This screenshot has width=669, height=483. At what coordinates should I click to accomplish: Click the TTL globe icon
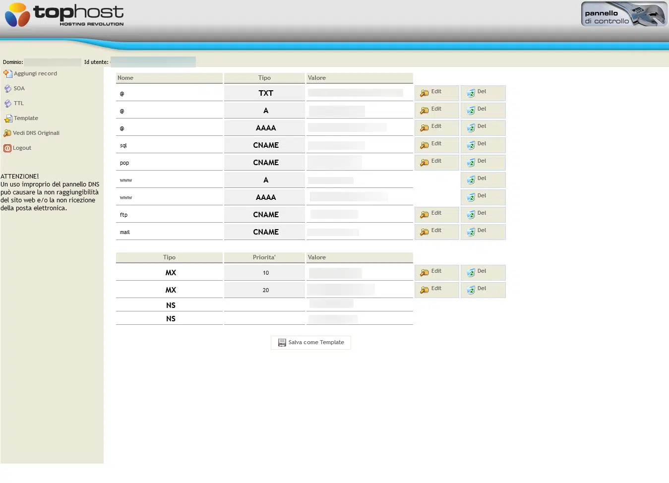point(7,103)
